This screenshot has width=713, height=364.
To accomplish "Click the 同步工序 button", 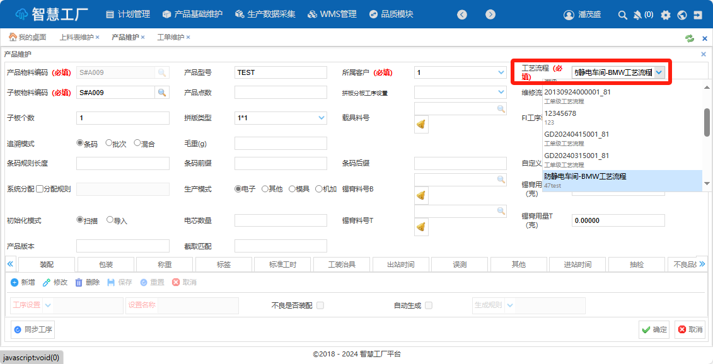I will pos(33,329).
